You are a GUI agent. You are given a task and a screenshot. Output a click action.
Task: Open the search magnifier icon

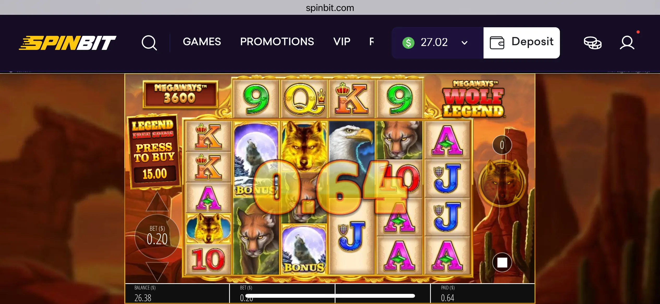click(x=149, y=43)
